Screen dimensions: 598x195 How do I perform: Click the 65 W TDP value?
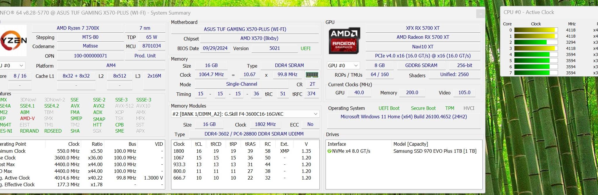point(152,37)
